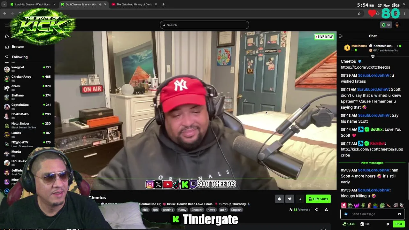Collapse the chat panel
This screenshot has height=230, width=409.
click(341, 36)
